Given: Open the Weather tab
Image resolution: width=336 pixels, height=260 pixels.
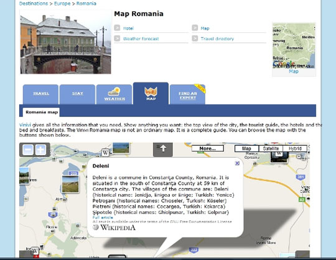Looking at the screenshot, I should tap(114, 94).
